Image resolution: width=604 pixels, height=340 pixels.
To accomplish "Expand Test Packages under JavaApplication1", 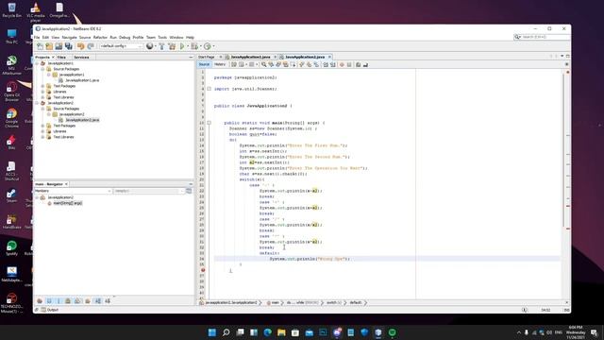I will click(x=42, y=86).
